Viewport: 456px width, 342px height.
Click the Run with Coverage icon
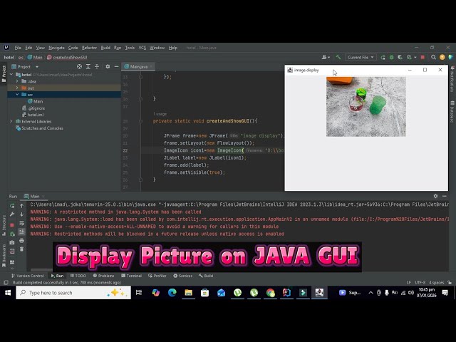(400, 57)
